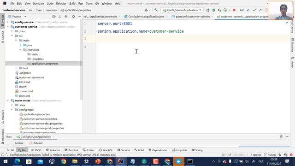Screen dimensions: 295x166
Task: Rerun ConfigServiceApplication from toolbar
Action: pyautogui.click(x=208, y=10)
